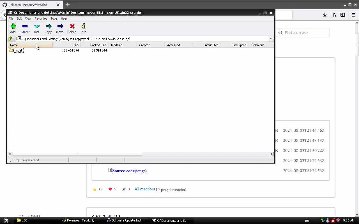Sort by the Attributes column
The width and height of the screenshot is (359, 224).
pos(207,45)
